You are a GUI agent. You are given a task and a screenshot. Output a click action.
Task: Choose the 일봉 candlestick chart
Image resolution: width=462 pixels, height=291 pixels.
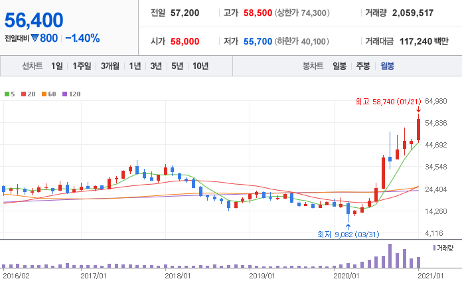(339, 66)
